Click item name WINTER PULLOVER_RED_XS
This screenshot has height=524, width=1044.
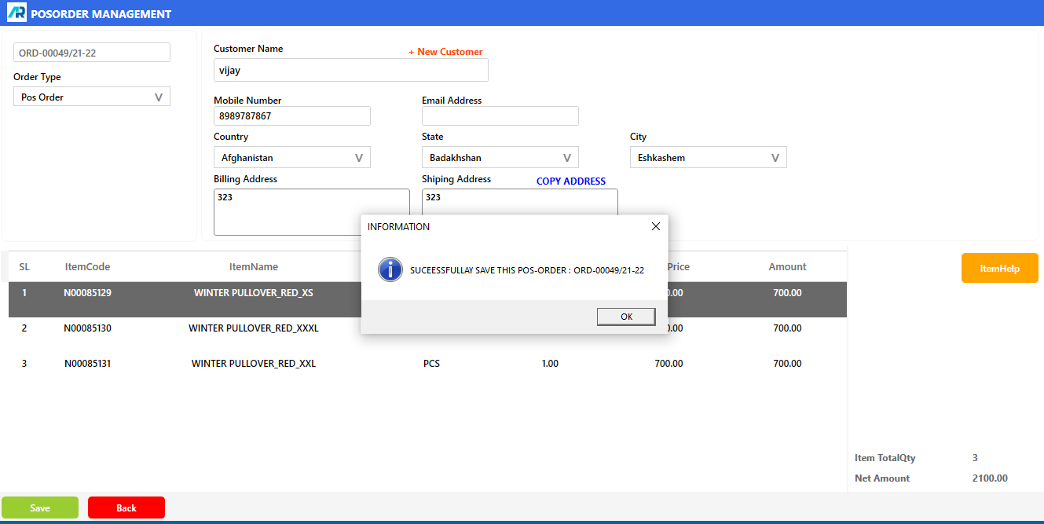tap(254, 293)
